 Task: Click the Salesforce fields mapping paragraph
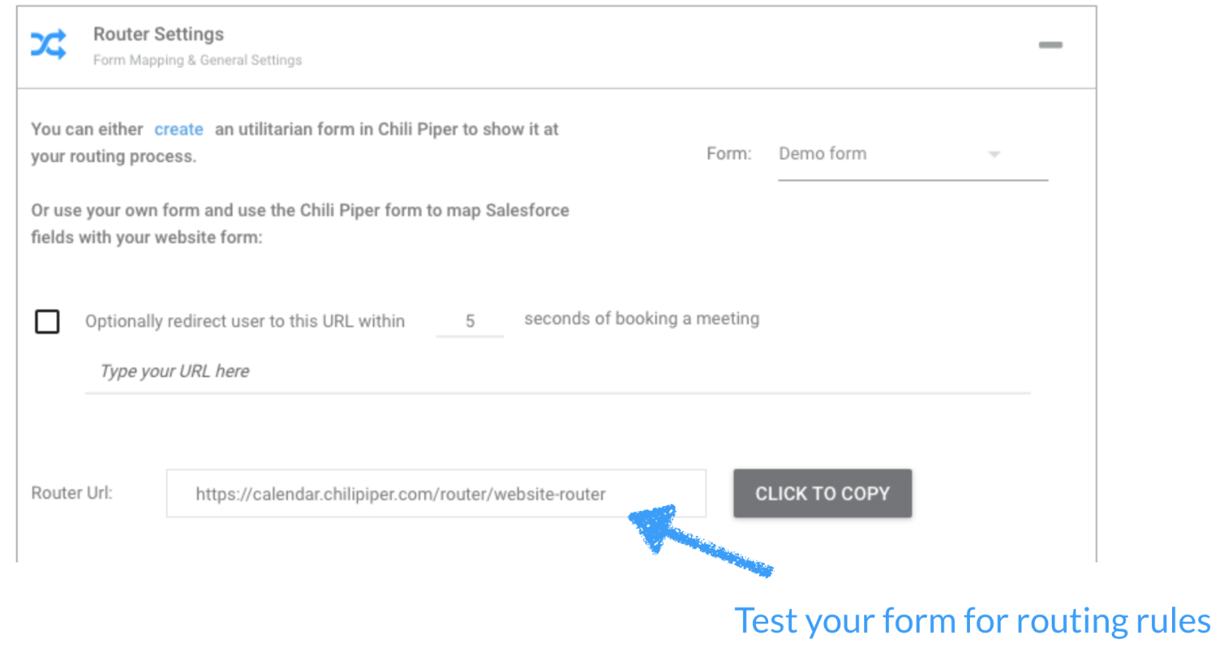(300, 224)
